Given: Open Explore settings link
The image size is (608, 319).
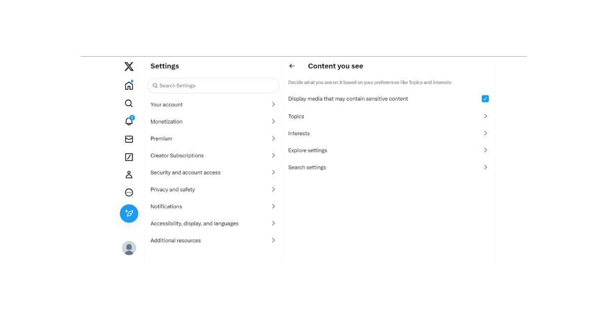Looking at the screenshot, I should (308, 150).
